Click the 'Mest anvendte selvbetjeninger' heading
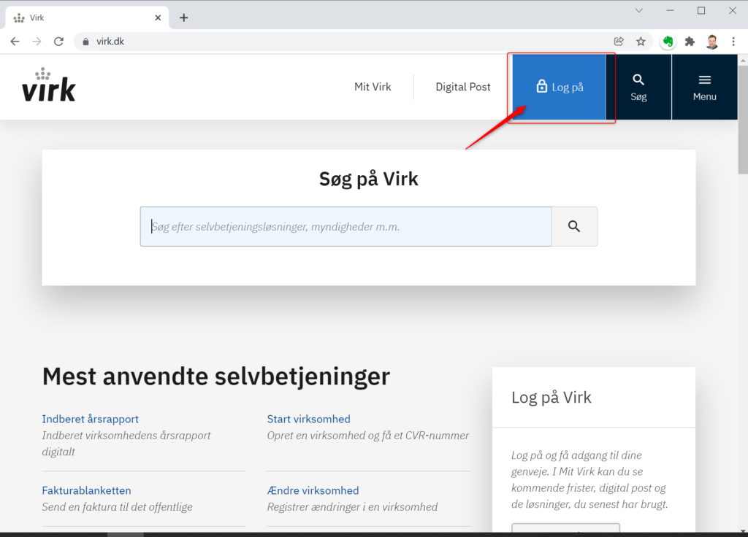This screenshot has height=537, width=748. click(x=216, y=376)
